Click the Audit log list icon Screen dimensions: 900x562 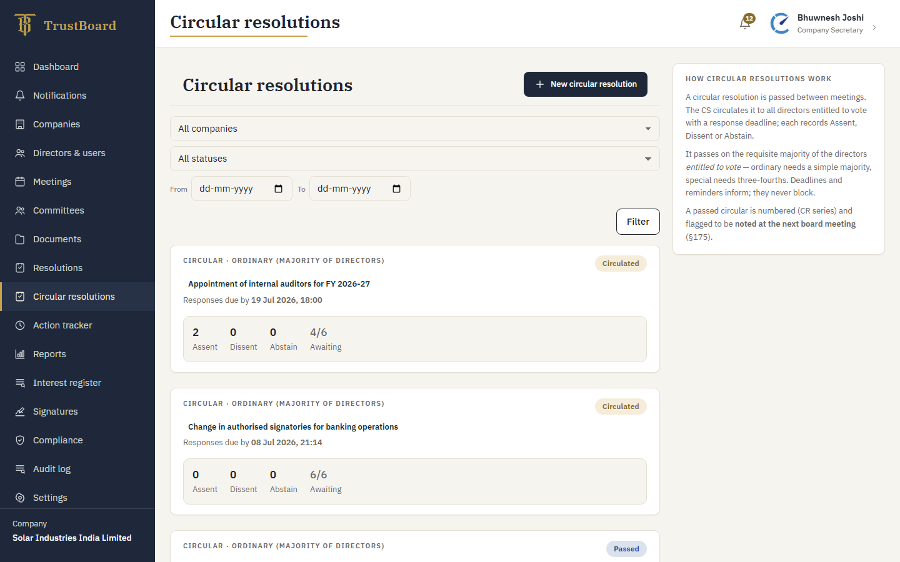[x=20, y=469]
